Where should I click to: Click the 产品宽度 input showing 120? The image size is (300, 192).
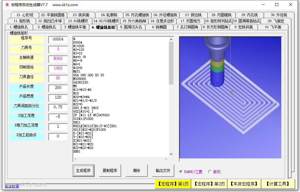[58, 98]
